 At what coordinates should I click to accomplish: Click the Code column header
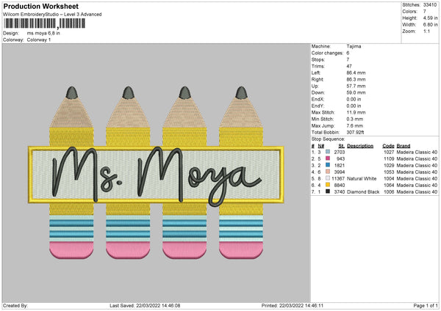click(x=388, y=145)
